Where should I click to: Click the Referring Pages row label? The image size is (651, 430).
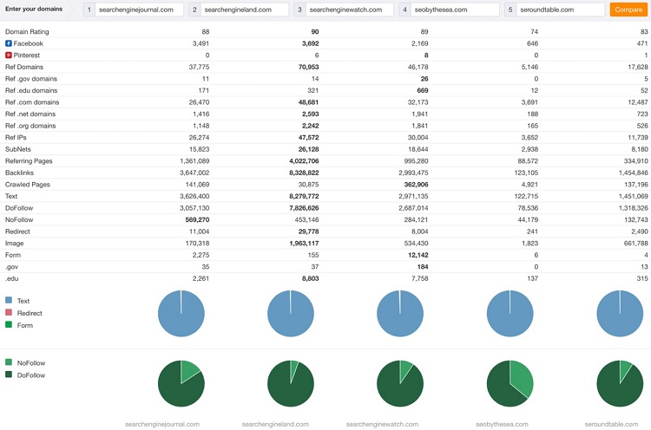click(x=29, y=161)
